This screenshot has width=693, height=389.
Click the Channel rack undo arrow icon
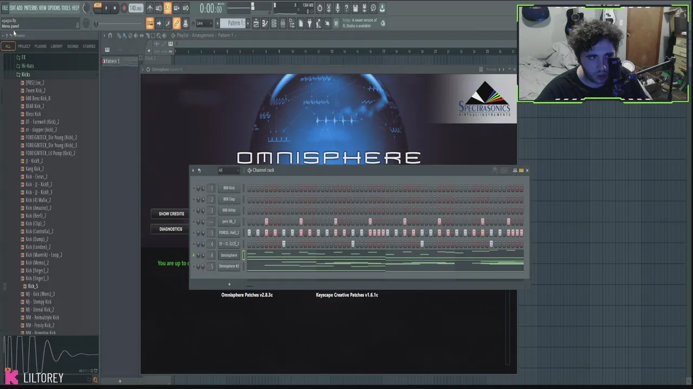coord(199,170)
